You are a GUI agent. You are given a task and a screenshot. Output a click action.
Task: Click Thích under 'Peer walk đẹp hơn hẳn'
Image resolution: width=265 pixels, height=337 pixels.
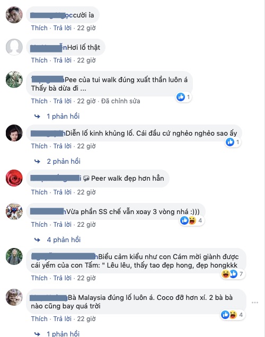pyautogui.click(x=39, y=192)
